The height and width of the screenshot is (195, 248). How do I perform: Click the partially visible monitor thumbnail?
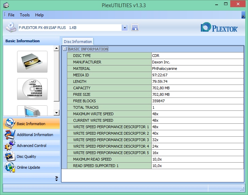point(32,111)
